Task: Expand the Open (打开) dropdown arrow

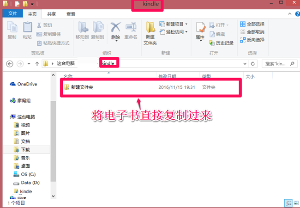Action: click(228, 25)
